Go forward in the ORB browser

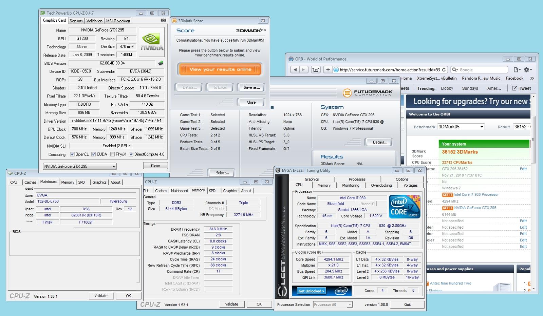[303, 70]
